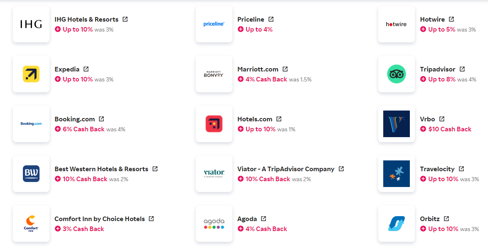Select Comfort Inn by Choice Hotels
The width and height of the screenshot is (488, 251).
point(100,219)
